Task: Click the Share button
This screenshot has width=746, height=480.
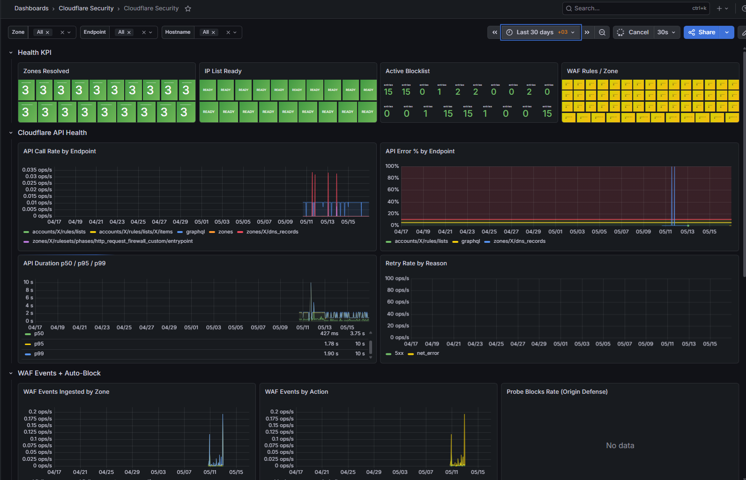Action: point(702,32)
